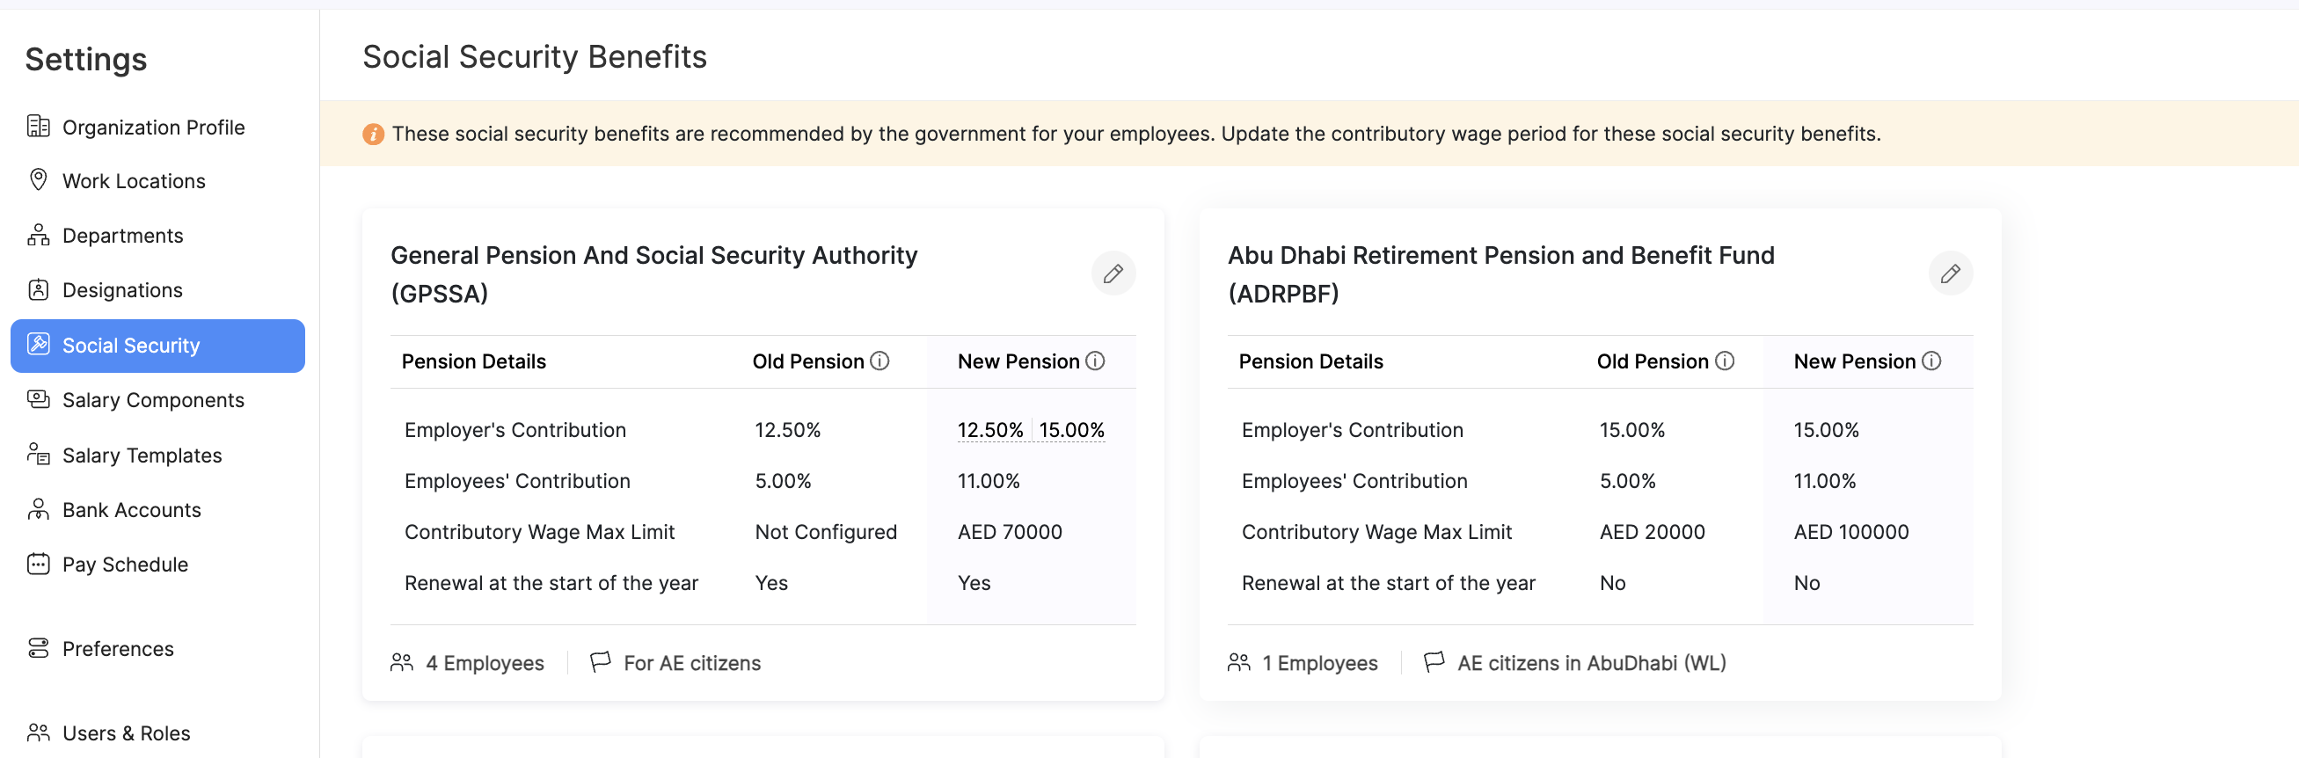Click New Pension info icon in GPSSA table
Viewport: 2299px width, 758px height.
(x=1095, y=361)
